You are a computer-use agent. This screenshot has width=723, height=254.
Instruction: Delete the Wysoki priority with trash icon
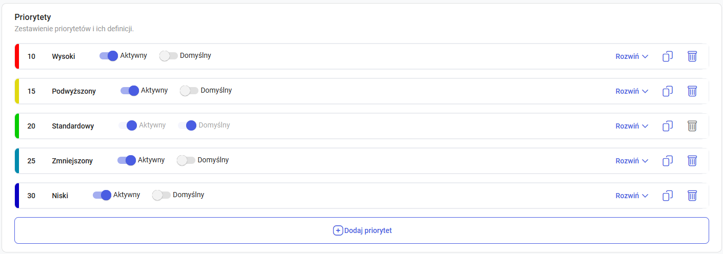(692, 56)
